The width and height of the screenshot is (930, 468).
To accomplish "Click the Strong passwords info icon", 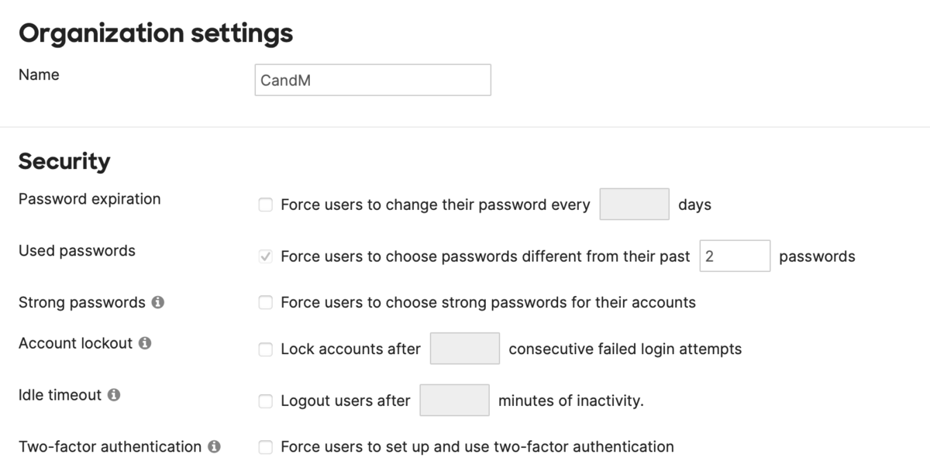I will point(158,302).
